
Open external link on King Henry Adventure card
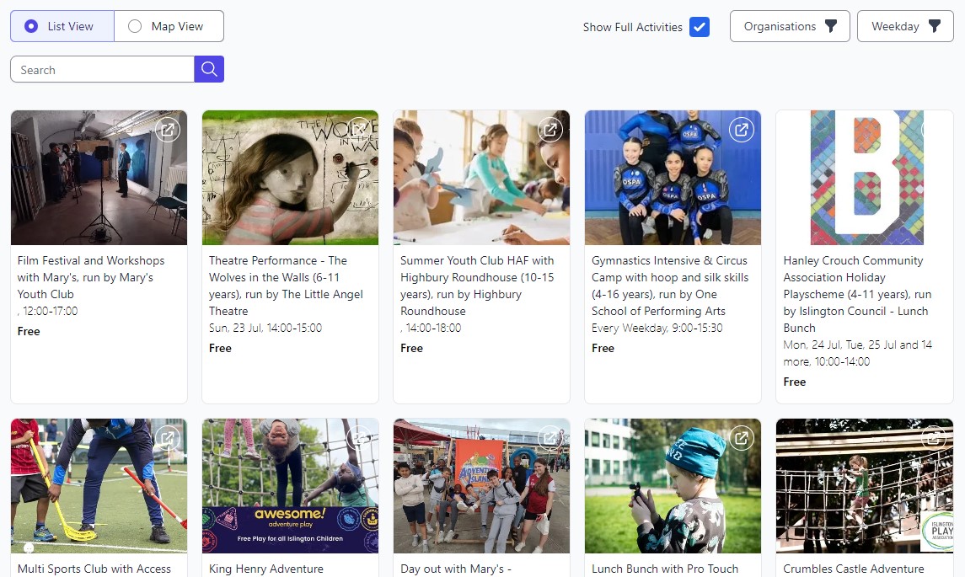pos(359,438)
